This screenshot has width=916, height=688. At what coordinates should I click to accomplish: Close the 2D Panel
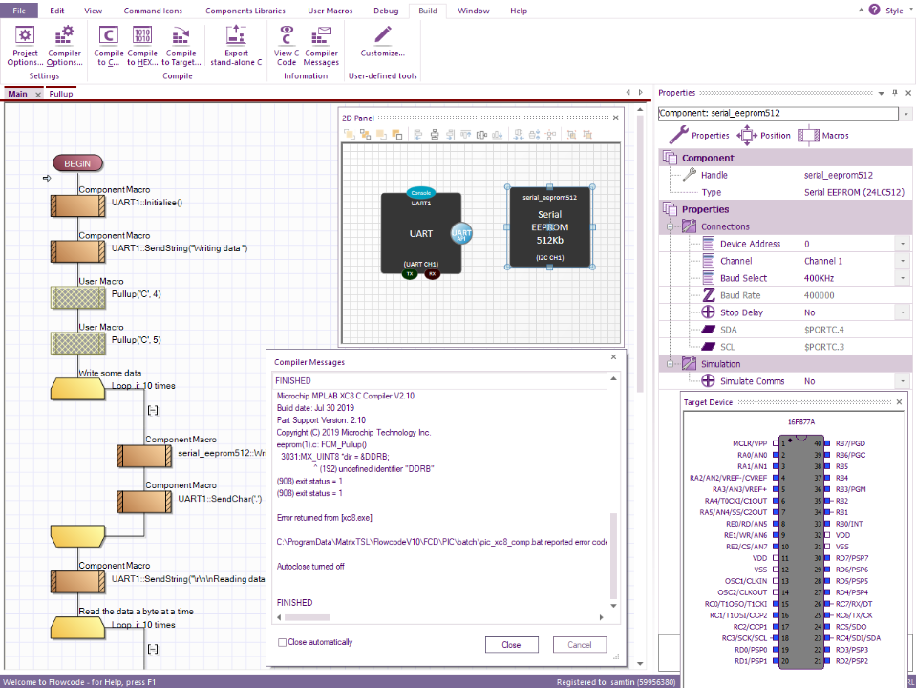click(616, 118)
